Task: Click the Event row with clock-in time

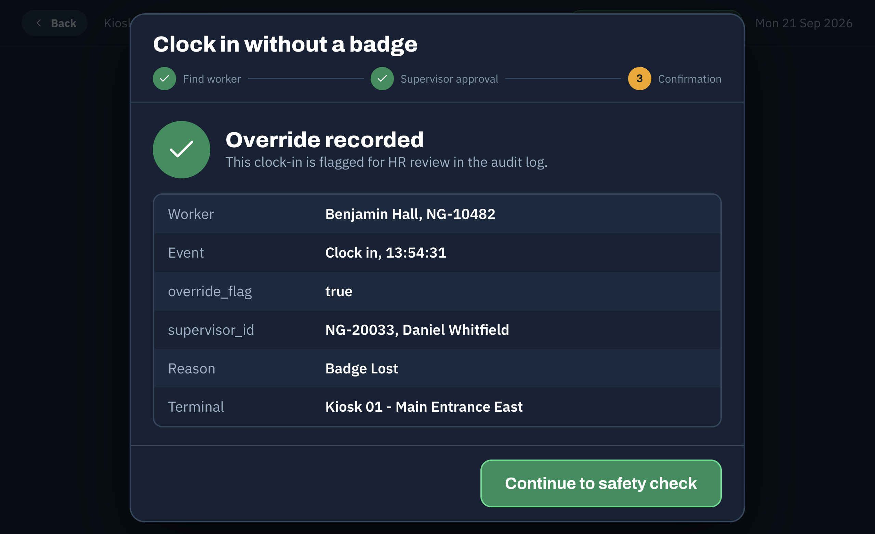Action: click(x=437, y=252)
